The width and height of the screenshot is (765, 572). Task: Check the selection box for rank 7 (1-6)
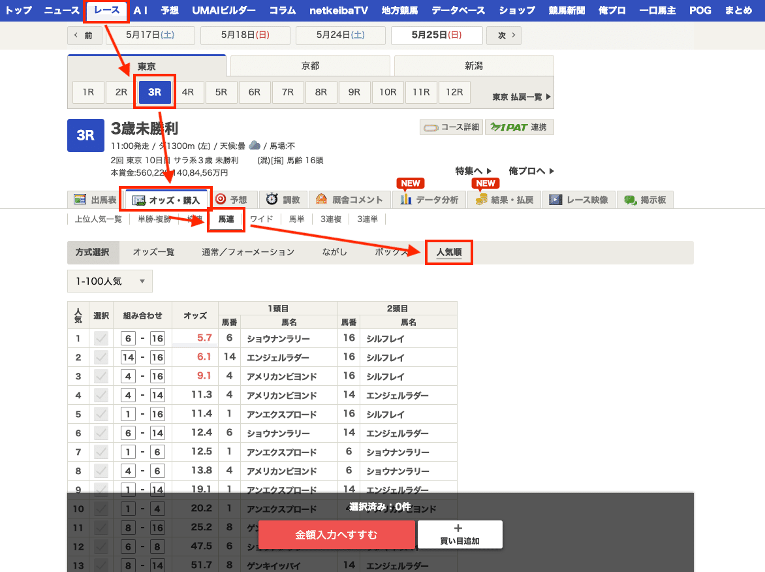point(101,452)
